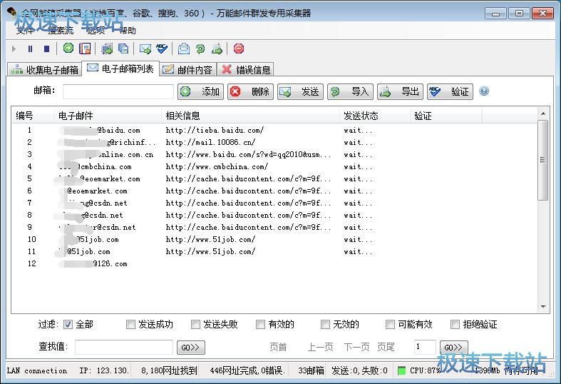
Task: Select the 电子邮箱列表 tab
Action: 120,69
